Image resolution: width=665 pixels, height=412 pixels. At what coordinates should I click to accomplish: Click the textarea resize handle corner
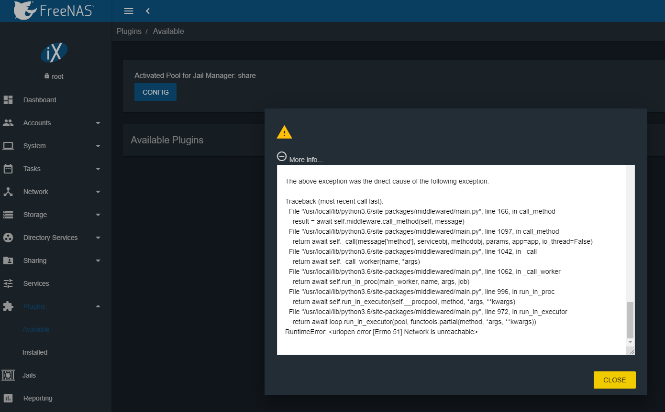click(632, 351)
